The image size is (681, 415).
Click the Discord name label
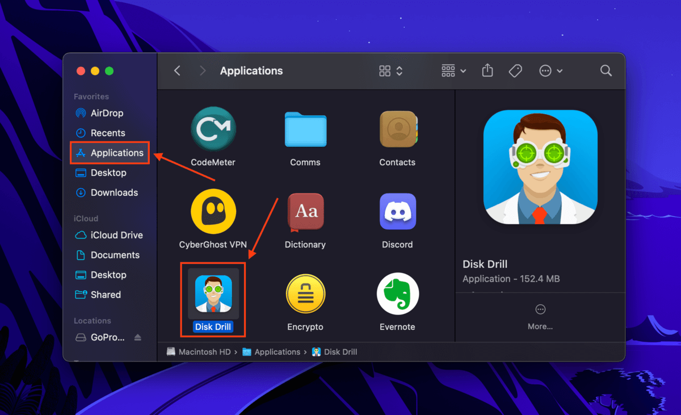click(x=397, y=245)
